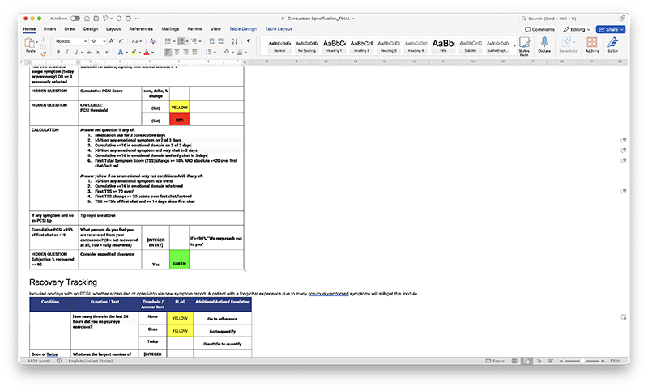
Task: Click the co-authoring people icon beside search
Action: [x=622, y=19]
